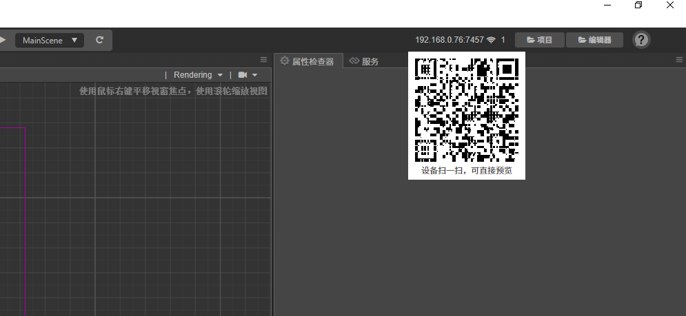The height and width of the screenshot is (316, 686).
Task: Select the preview QR code image
Action: point(467,109)
